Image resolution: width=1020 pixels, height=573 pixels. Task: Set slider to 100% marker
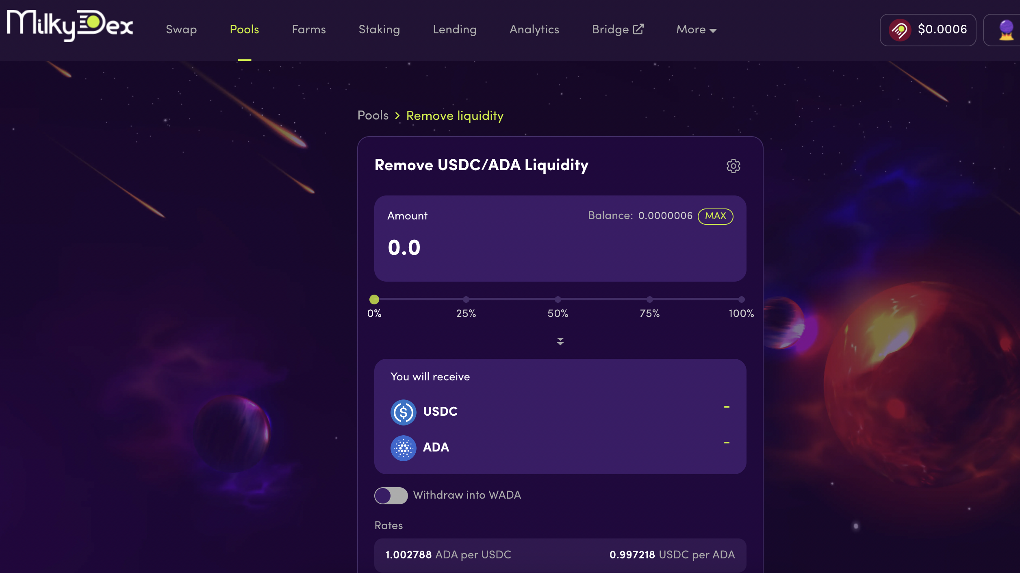tap(742, 300)
